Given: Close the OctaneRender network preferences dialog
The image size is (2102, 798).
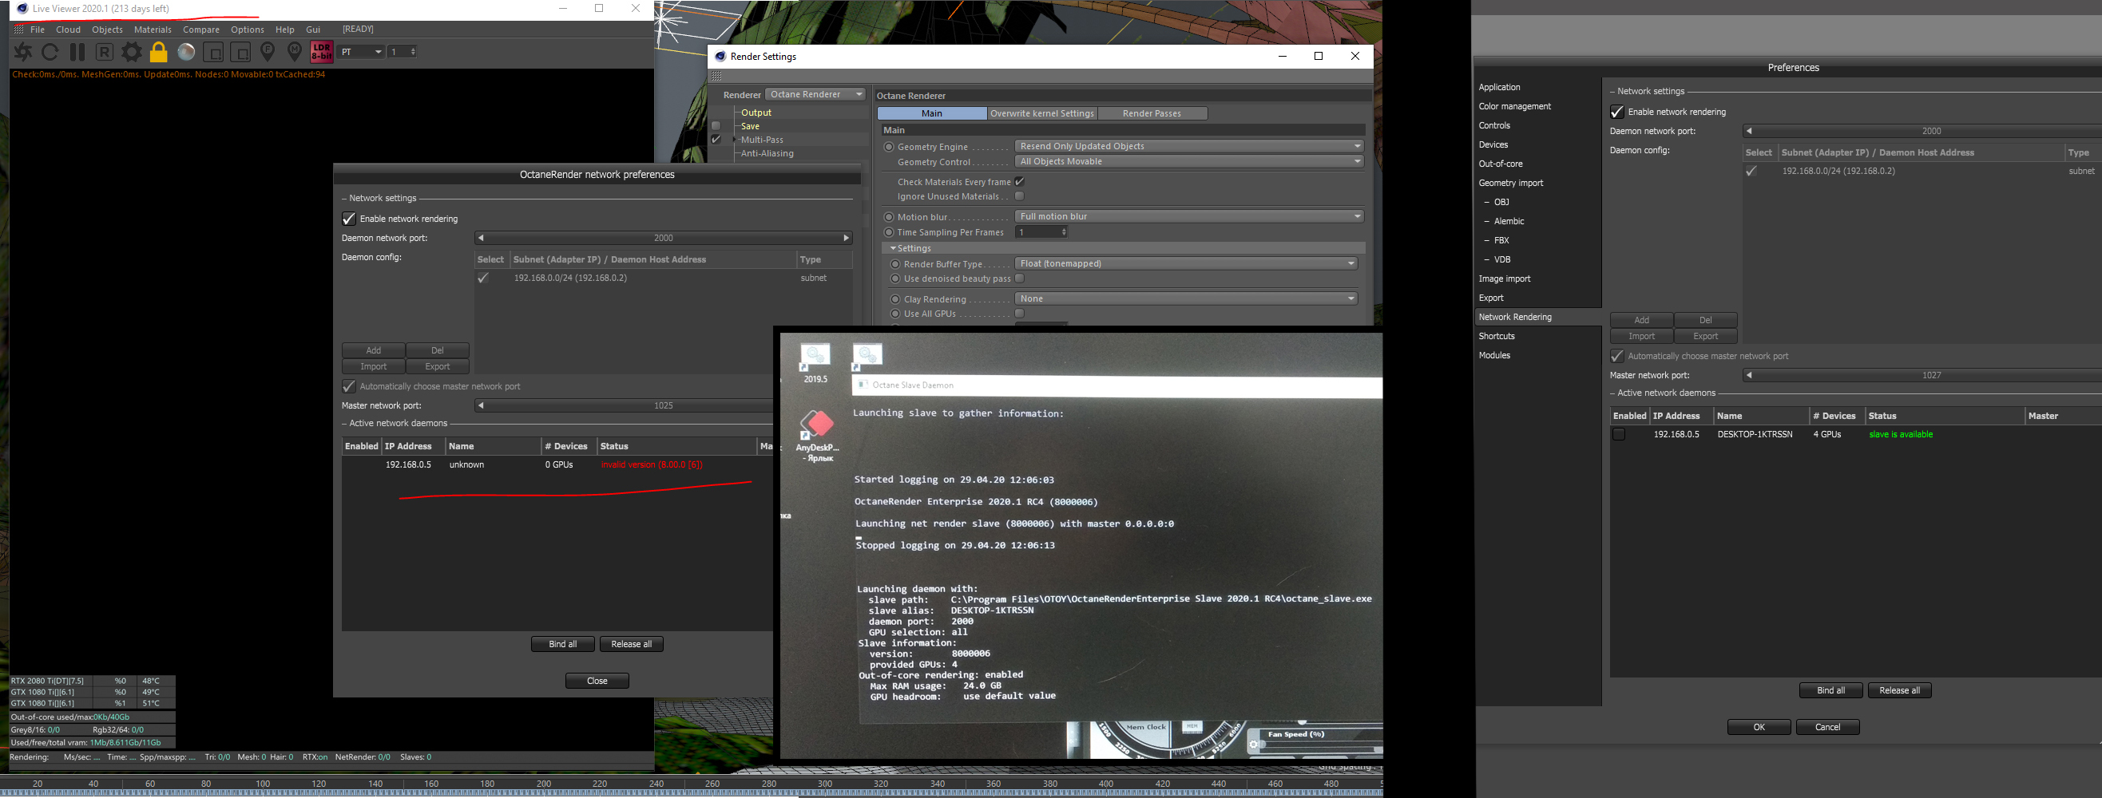Looking at the screenshot, I should (x=597, y=681).
